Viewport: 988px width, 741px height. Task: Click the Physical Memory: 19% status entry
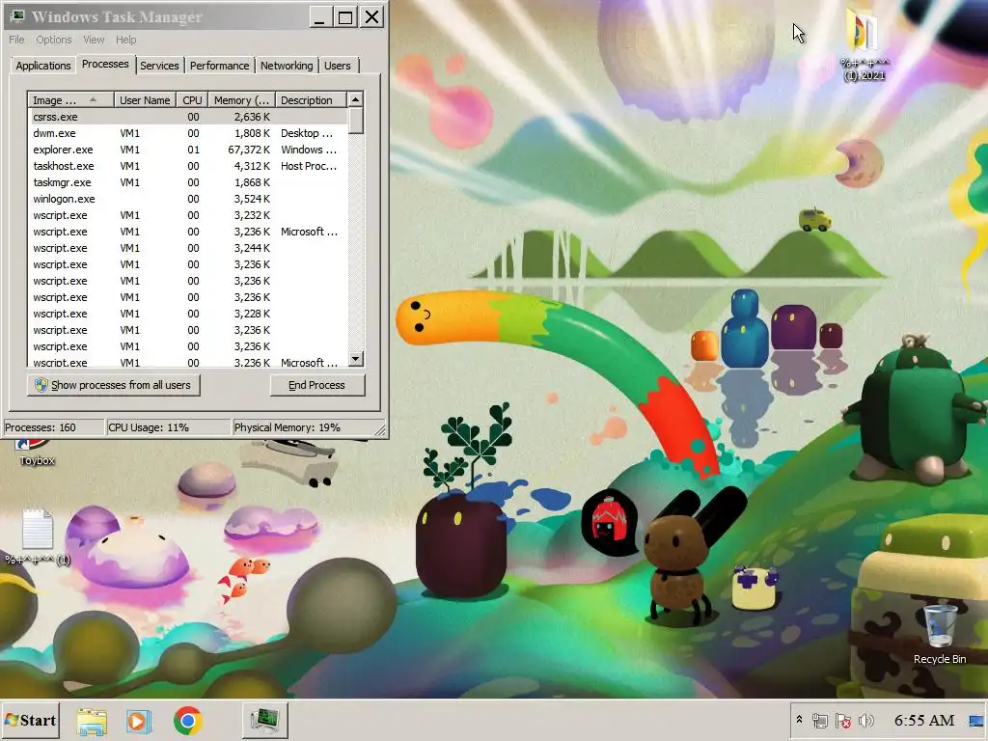pos(302,427)
